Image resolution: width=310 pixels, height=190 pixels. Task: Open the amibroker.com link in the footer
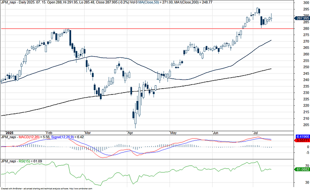click(x=81, y=189)
